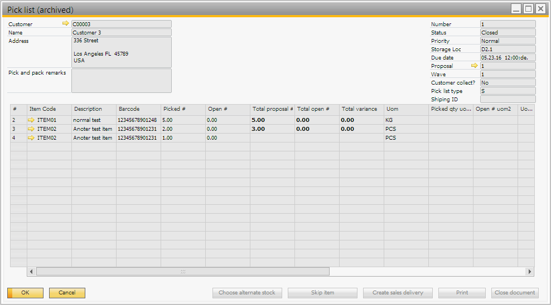Select row number 2 header cell

click(x=18, y=120)
